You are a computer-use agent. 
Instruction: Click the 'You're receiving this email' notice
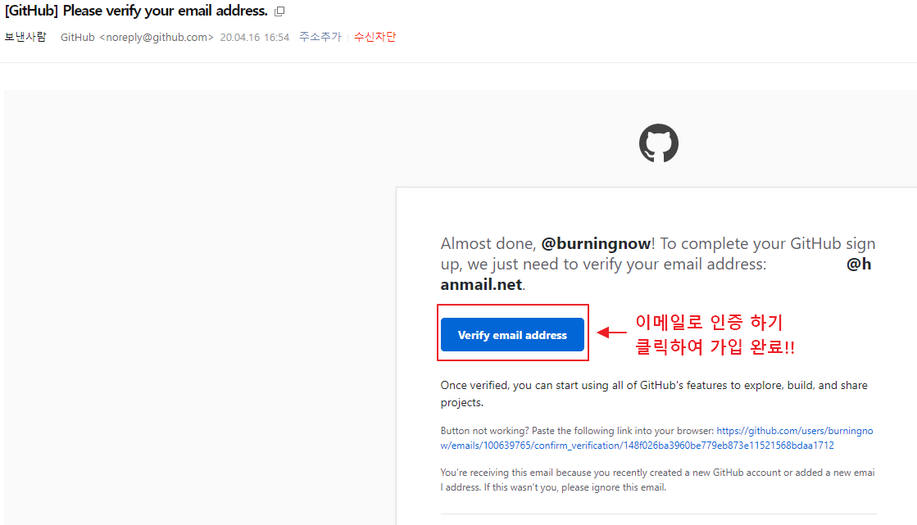657,479
